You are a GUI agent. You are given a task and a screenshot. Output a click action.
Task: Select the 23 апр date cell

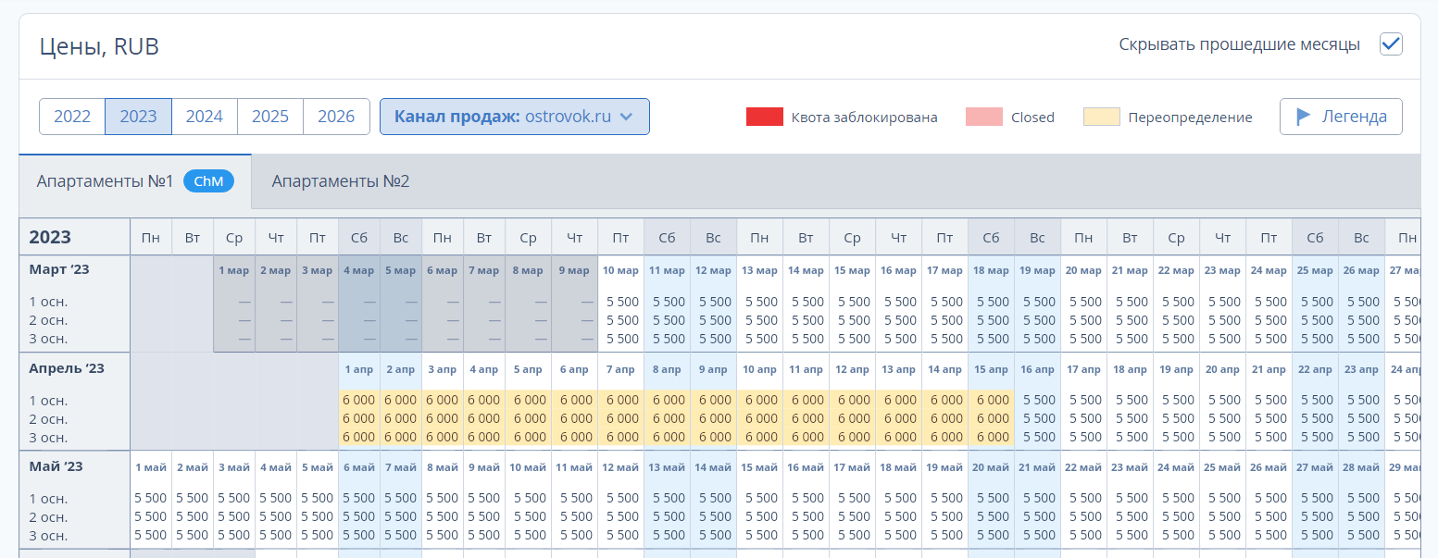tap(1362, 368)
